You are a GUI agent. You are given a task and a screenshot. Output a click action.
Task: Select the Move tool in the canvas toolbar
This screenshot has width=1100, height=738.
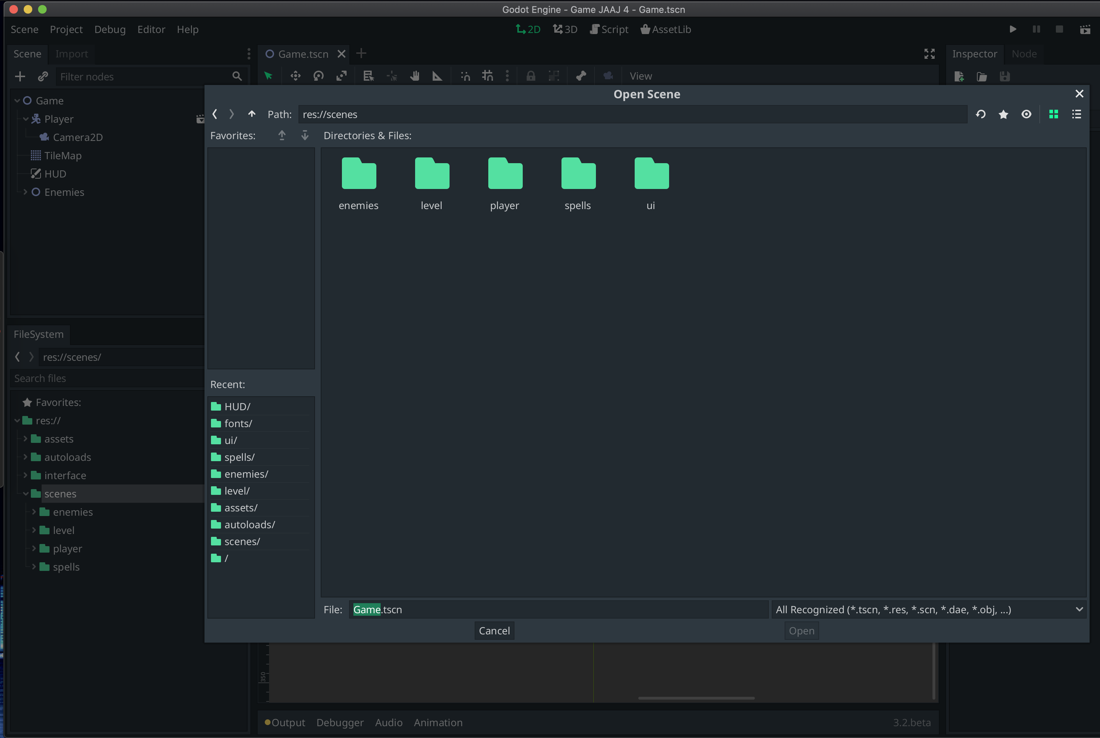coord(295,75)
